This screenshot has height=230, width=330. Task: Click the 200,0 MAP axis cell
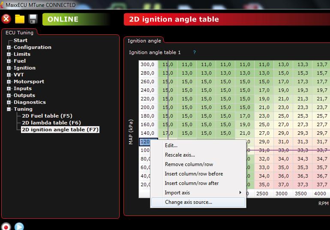tap(148, 107)
